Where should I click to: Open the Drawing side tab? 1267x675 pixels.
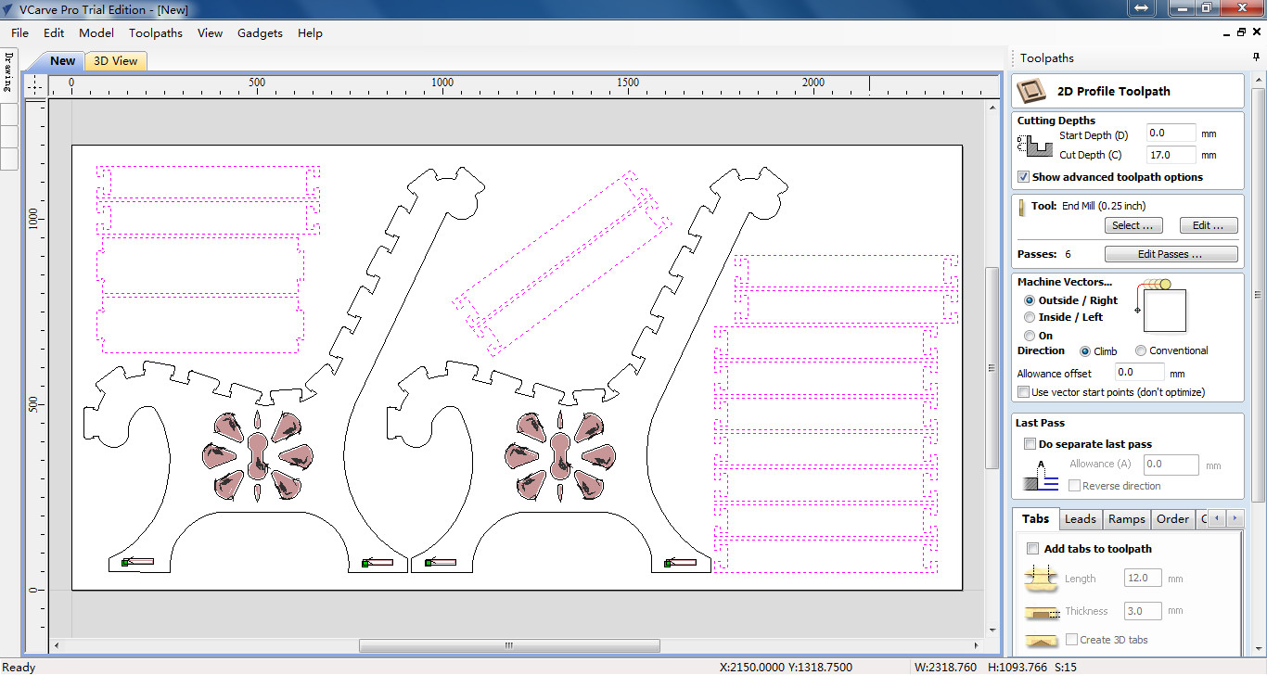(8, 72)
